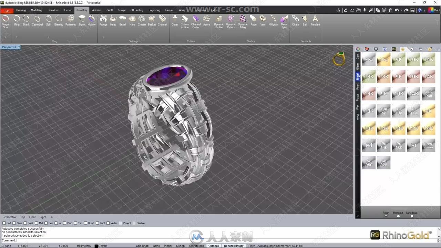Expand the help toolbar options arrow

coord(424,11)
